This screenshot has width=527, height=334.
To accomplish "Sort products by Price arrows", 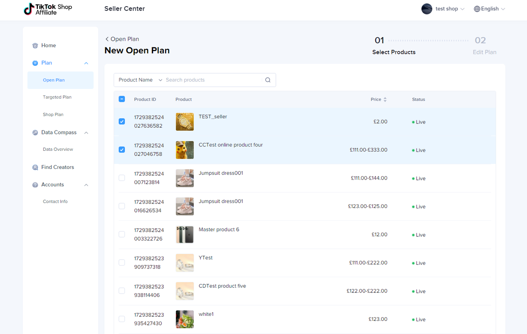I will tap(385, 99).
